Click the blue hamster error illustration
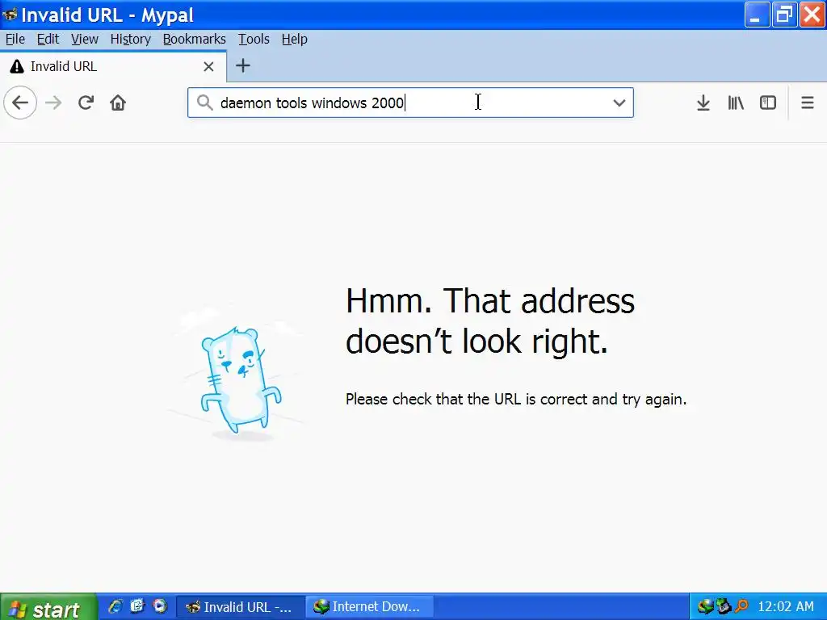This screenshot has width=827, height=620. [240, 382]
